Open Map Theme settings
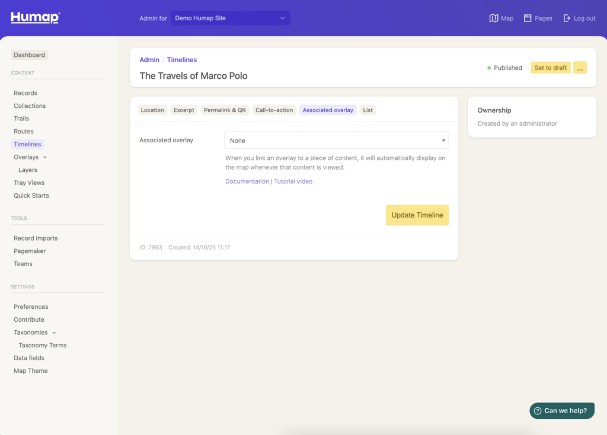 (31, 371)
